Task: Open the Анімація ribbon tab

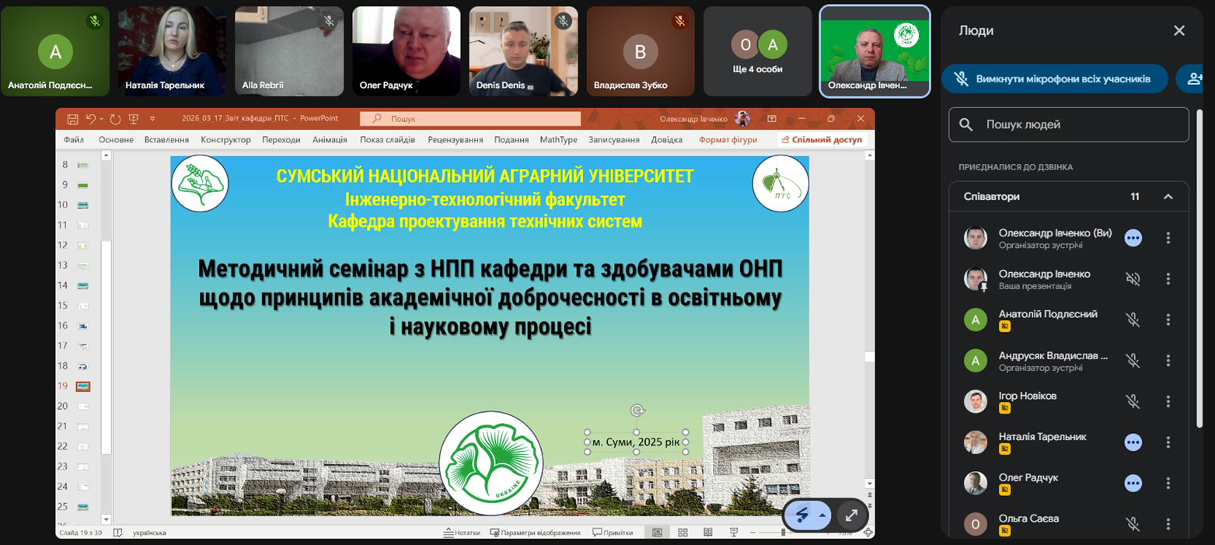Action: 330,140
